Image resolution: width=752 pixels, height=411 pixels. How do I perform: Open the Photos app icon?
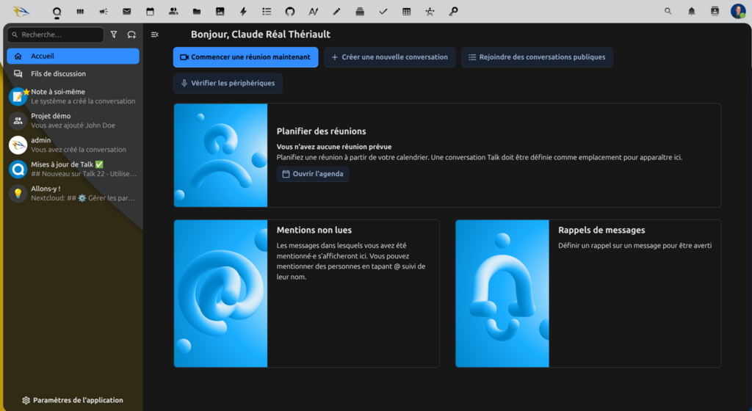(220, 12)
